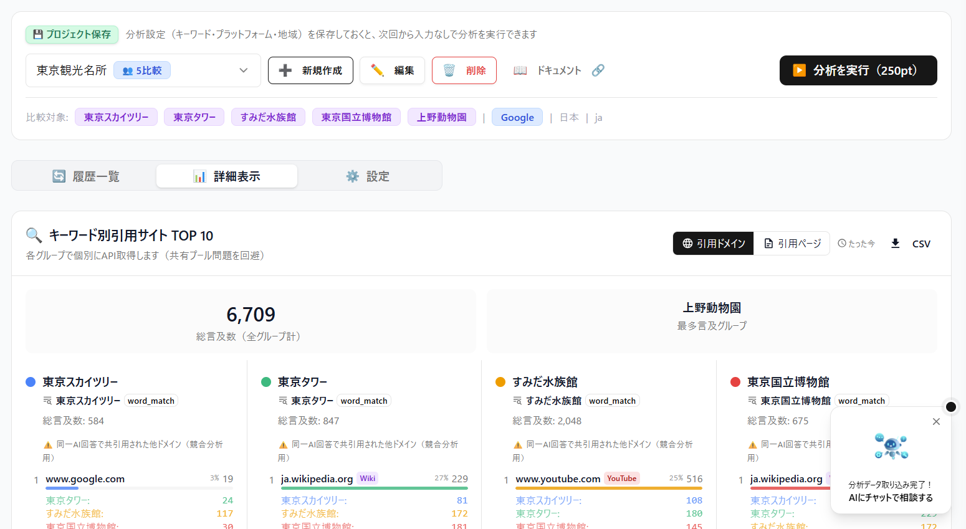The height and width of the screenshot is (529, 966).
Task: Click the www.google.com progress bar
Action: 140,488
